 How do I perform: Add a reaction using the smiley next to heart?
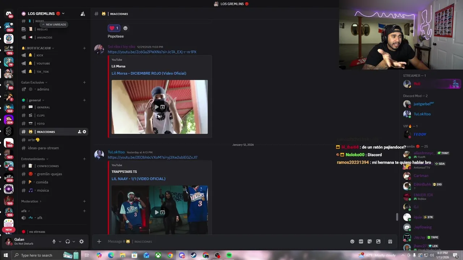(x=125, y=28)
